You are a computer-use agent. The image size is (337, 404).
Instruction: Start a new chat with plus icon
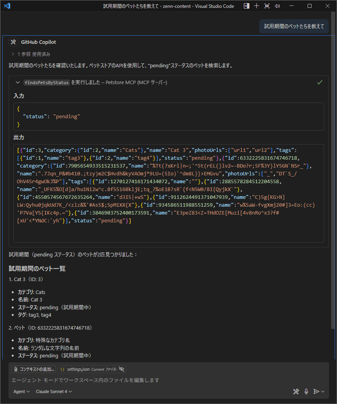(x=256, y=5)
